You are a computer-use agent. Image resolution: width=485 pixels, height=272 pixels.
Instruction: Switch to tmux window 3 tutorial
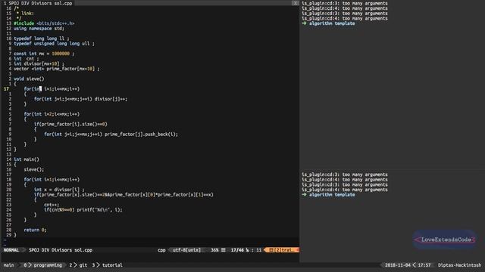[107, 265]
